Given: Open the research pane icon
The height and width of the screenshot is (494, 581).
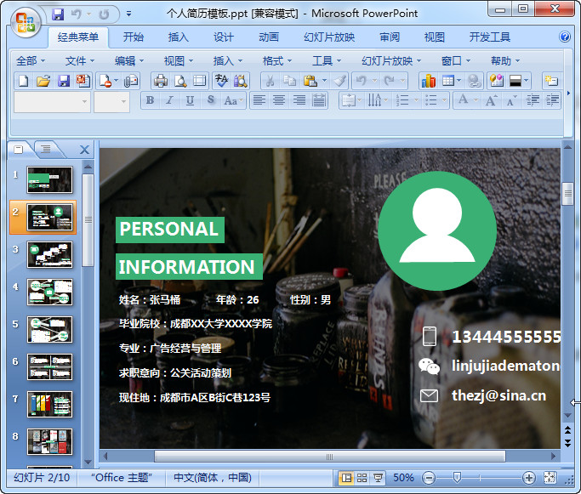Looking at the screenshot, I should [x=240, y=81].
